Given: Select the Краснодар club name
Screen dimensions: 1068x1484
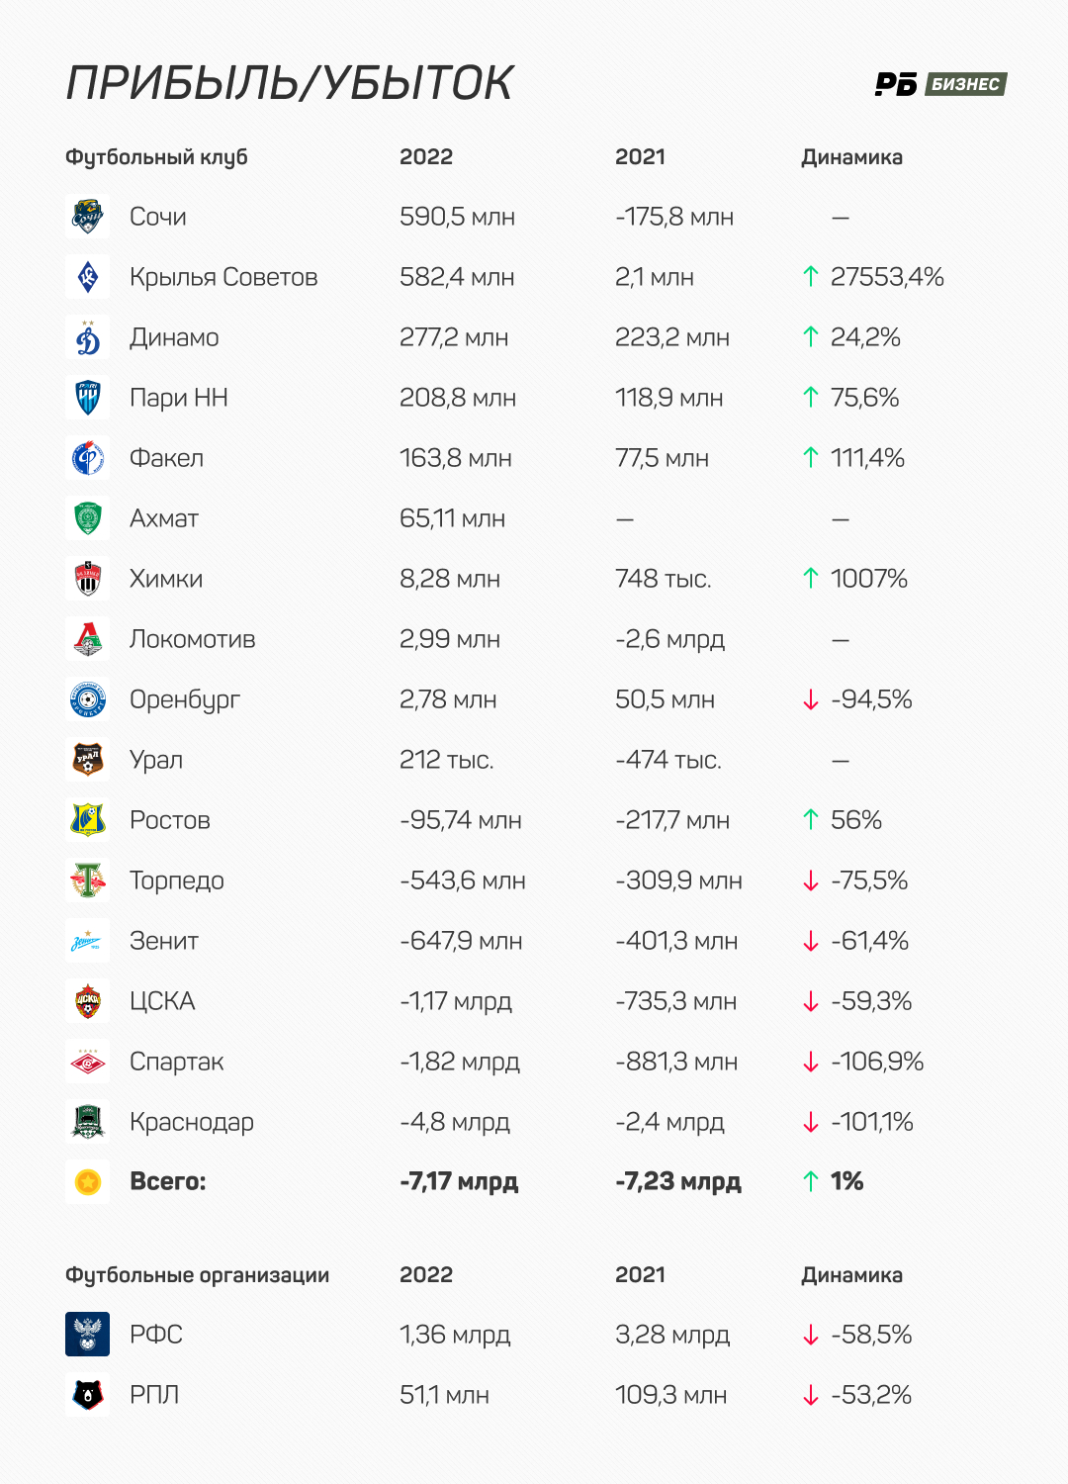Looking at the screenshot, I should point(192,1122).
